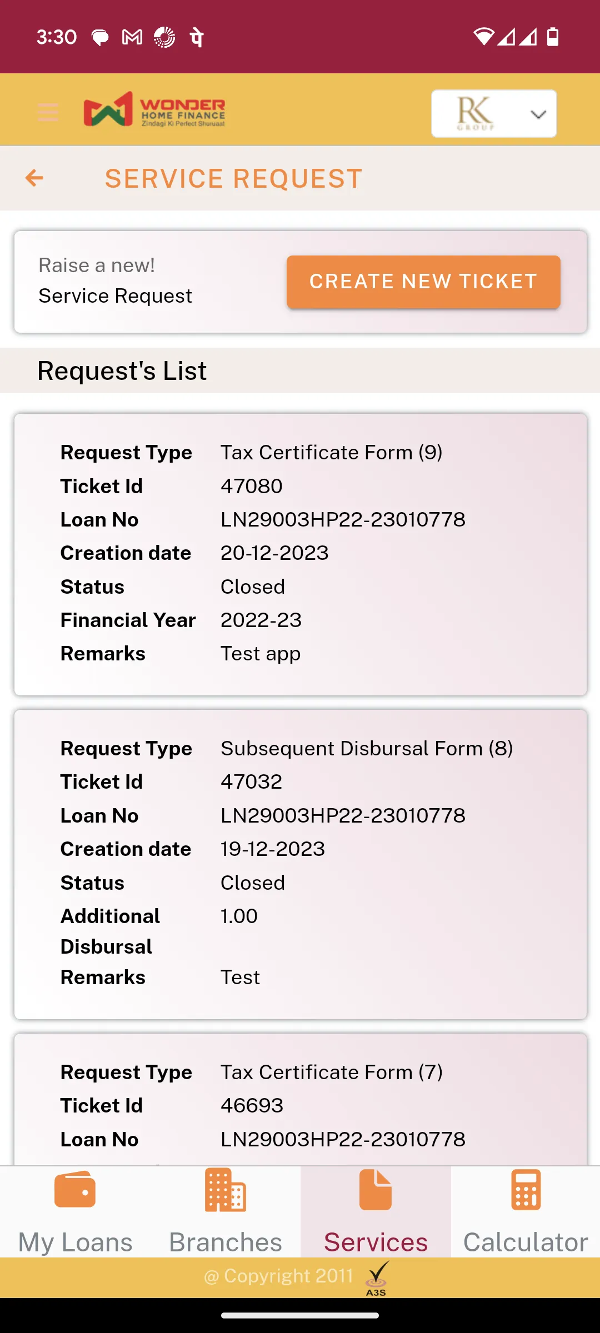The image size is (600, 1333).
Task: Tap the Gmail notification icon in status bar
Action: click(132, 37)
